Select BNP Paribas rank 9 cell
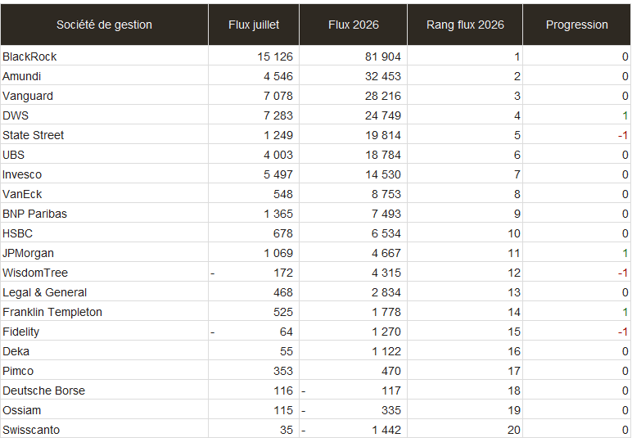632x438 pixels. pos(465,214)
